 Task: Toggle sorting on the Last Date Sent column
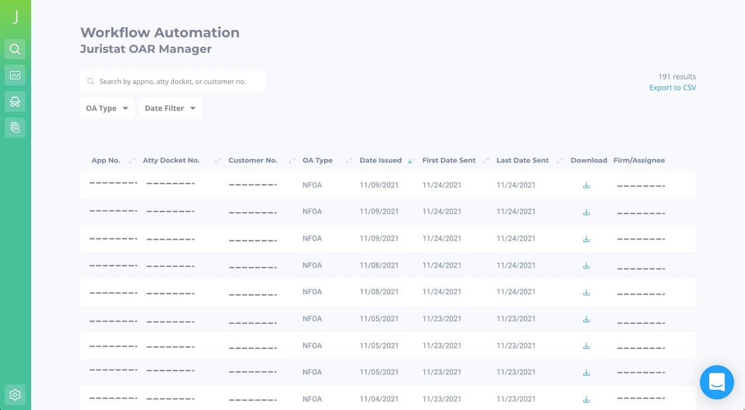pyautogui.click(x=561, y=160)
